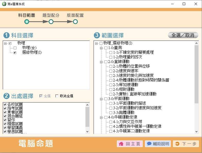Collapse 3-0:平面運動 chapter node
Viewport: 202px width, 153px height.
[x=101, y=99]
